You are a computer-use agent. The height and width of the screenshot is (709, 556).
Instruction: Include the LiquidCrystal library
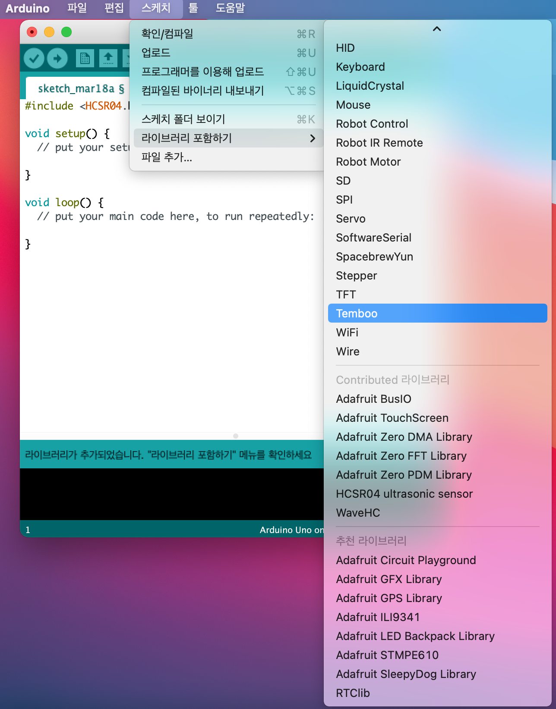(x=438, y=86)
